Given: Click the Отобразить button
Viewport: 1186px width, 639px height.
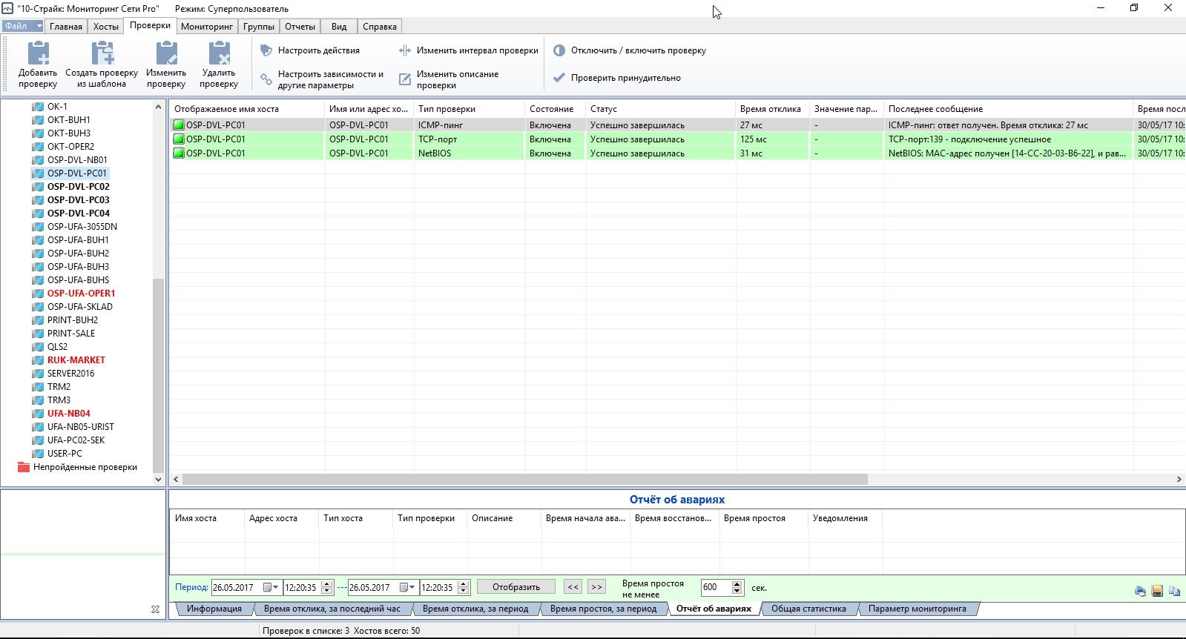Looking at the screenshot, I should tap(516, 586).
